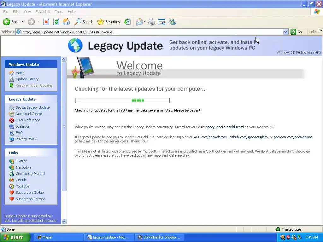
Task: Go to the browser Home page icon
Action: coord(66,22)
